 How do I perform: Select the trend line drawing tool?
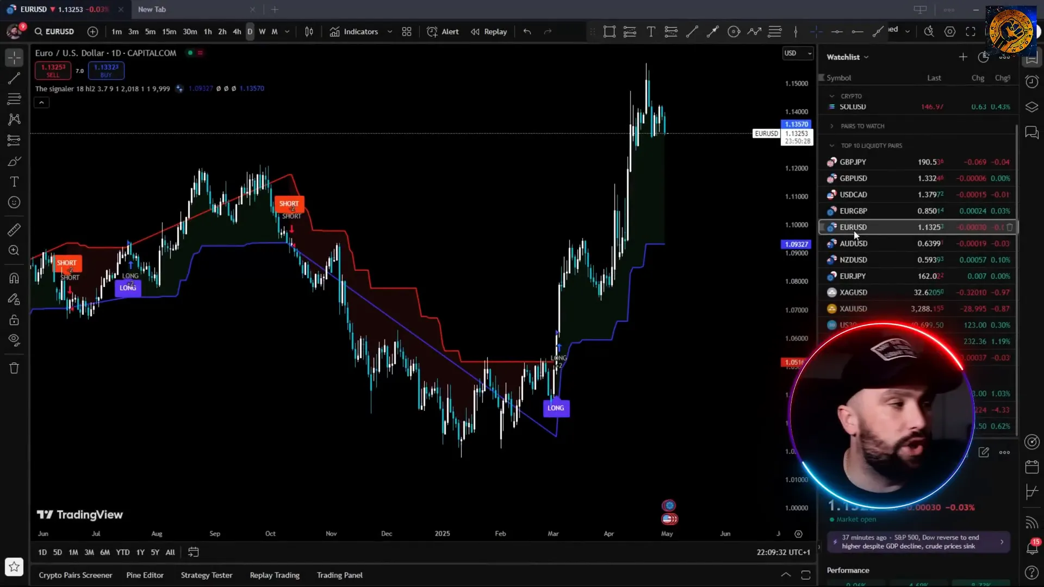(x=14, y=78)
